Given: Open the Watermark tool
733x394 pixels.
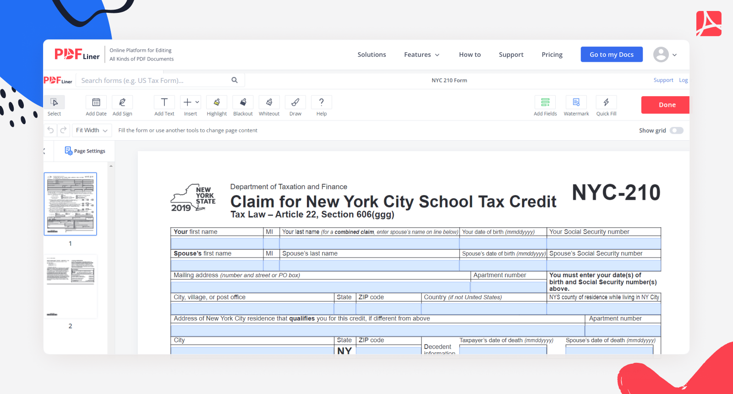Looking at the screenshot, I should [576, 103].
